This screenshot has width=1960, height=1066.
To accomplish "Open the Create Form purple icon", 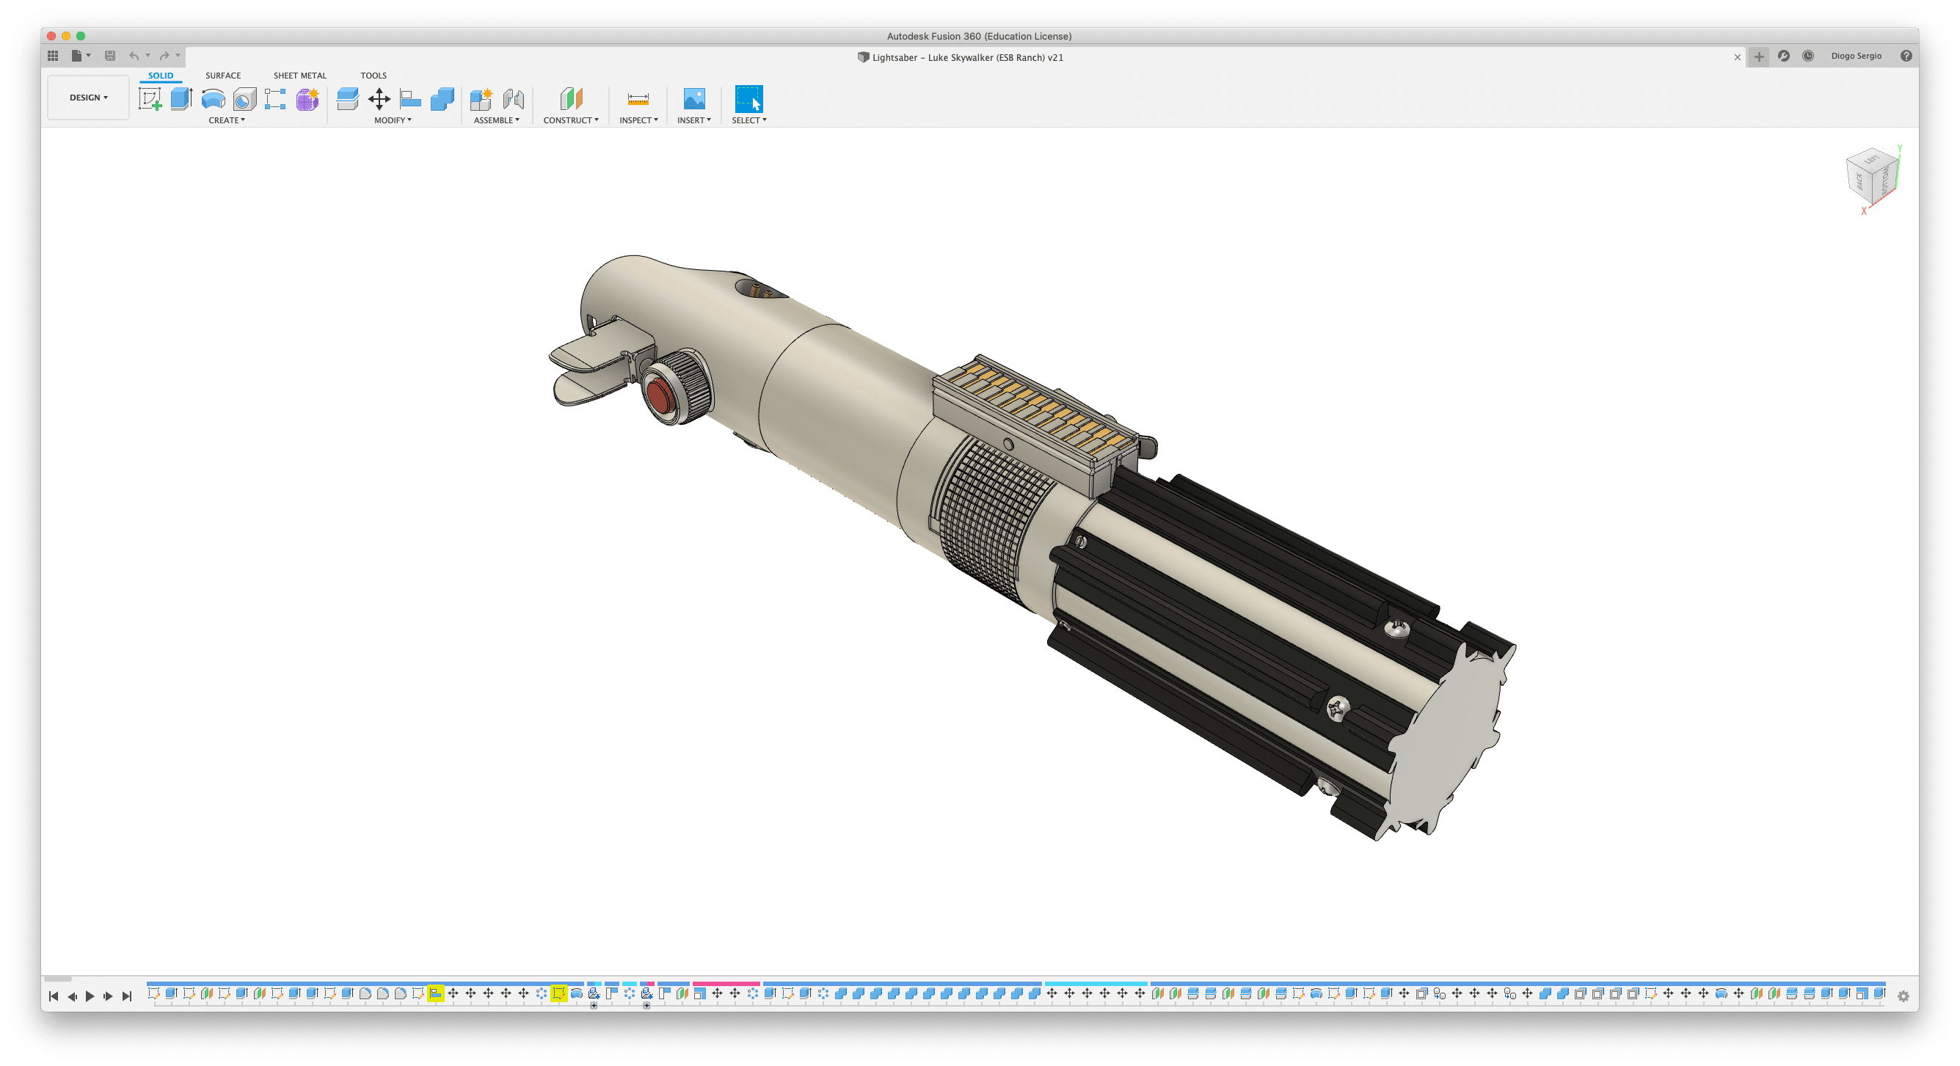I will tap(307, 99).
